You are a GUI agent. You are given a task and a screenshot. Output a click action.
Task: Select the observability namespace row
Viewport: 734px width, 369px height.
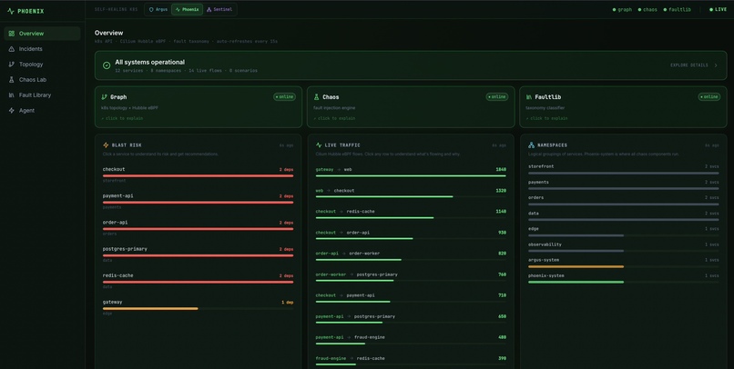[x=624, y=247]
